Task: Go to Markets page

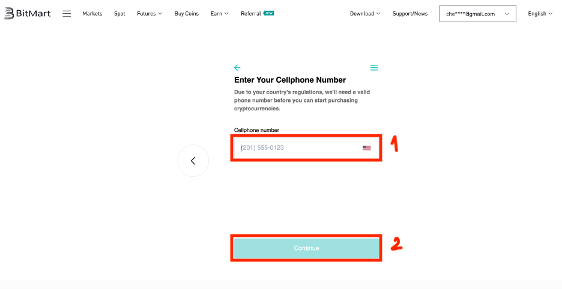Action: point(92,14)
